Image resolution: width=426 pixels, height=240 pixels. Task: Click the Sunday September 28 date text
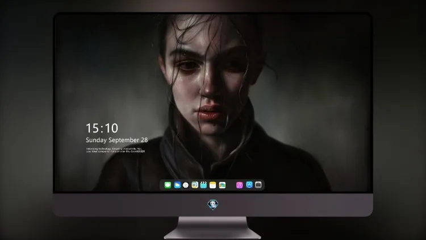(x=117, y=140)
